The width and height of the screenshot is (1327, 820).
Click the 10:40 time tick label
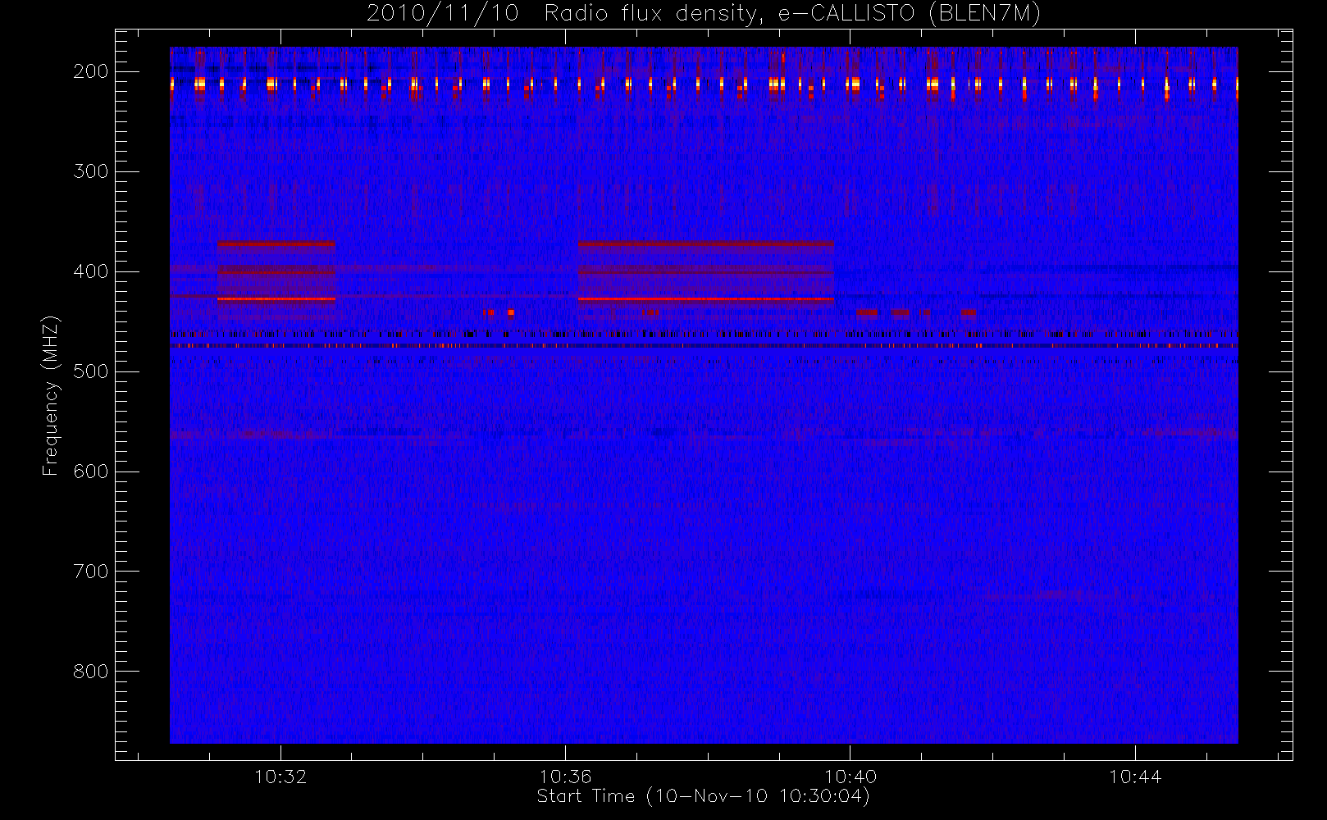point(850,777)
